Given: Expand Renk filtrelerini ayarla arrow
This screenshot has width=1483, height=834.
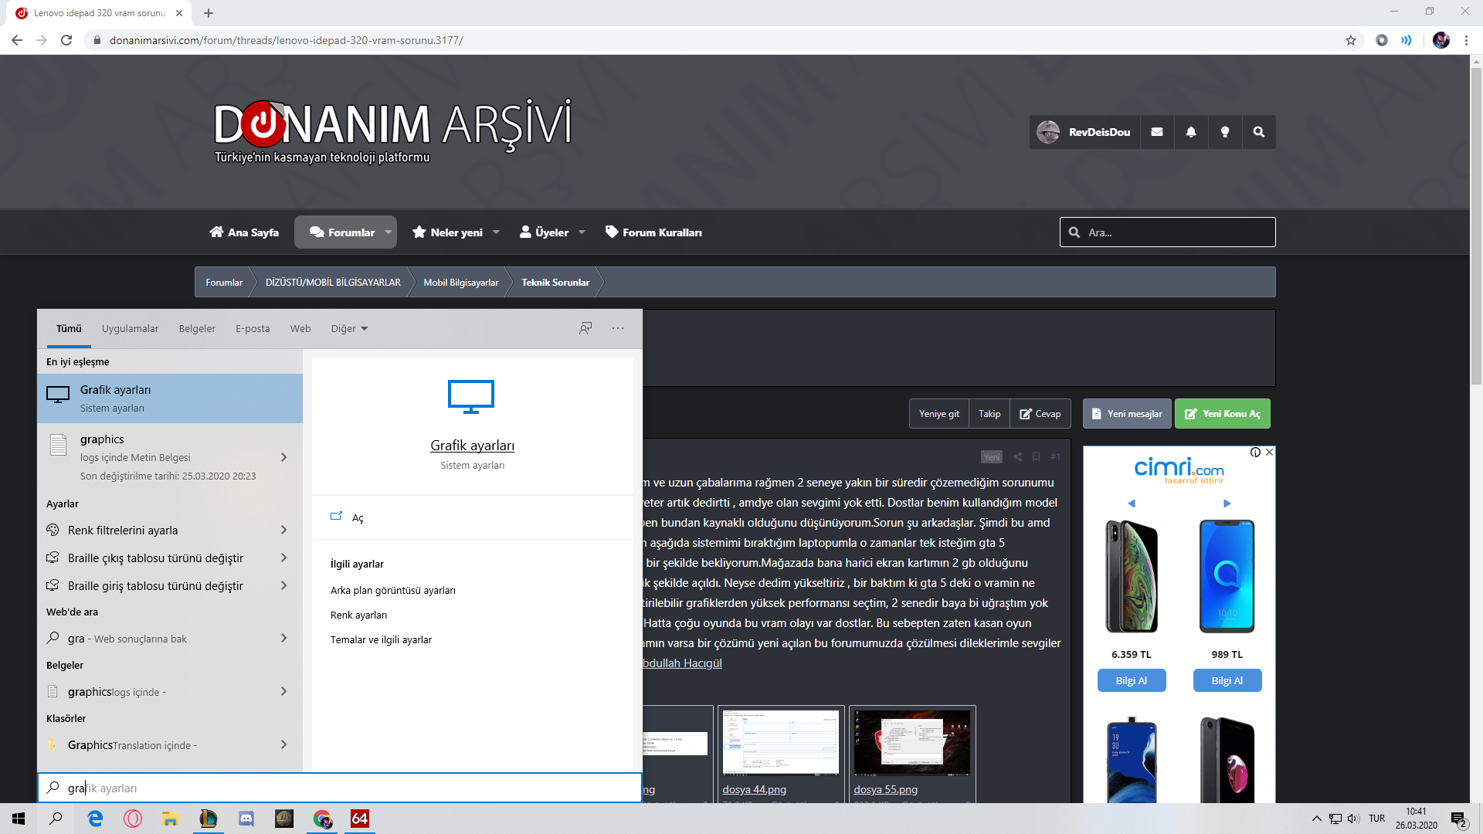Looking at the screenshot, I should coord(283,530).
